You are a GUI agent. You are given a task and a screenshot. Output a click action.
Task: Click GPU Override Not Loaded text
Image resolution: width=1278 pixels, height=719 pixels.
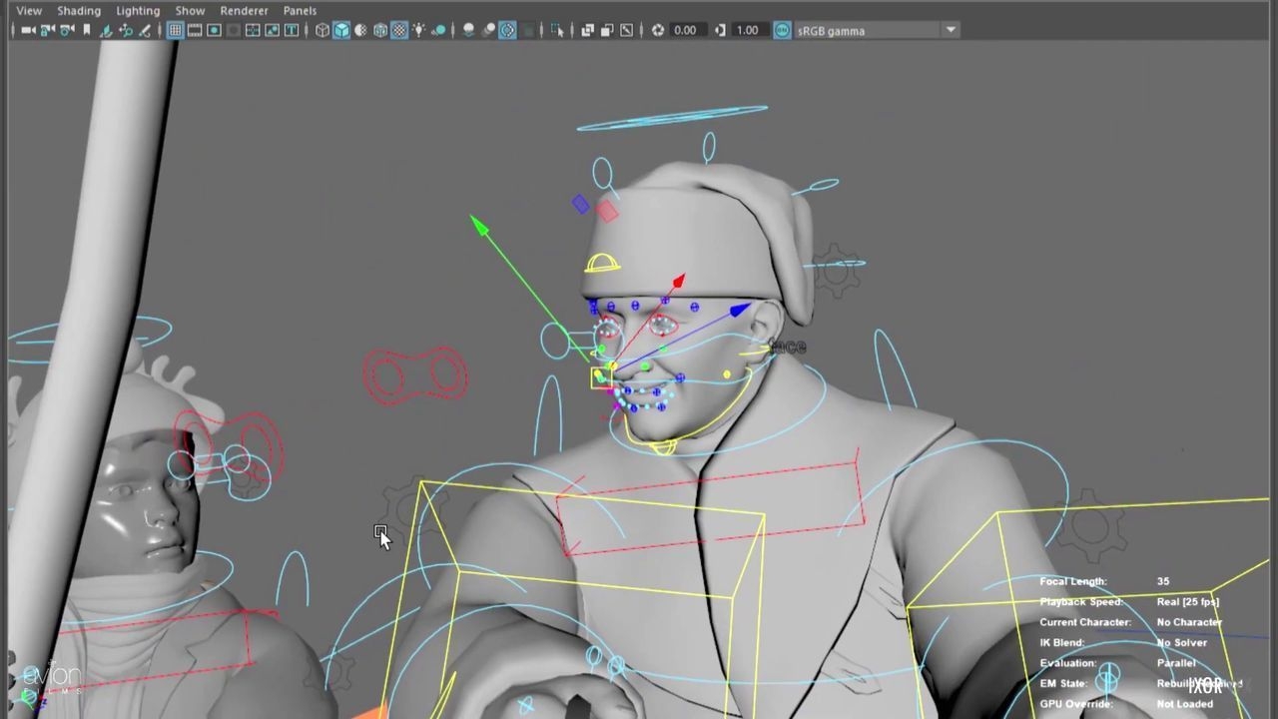[x=1185, y=704]
